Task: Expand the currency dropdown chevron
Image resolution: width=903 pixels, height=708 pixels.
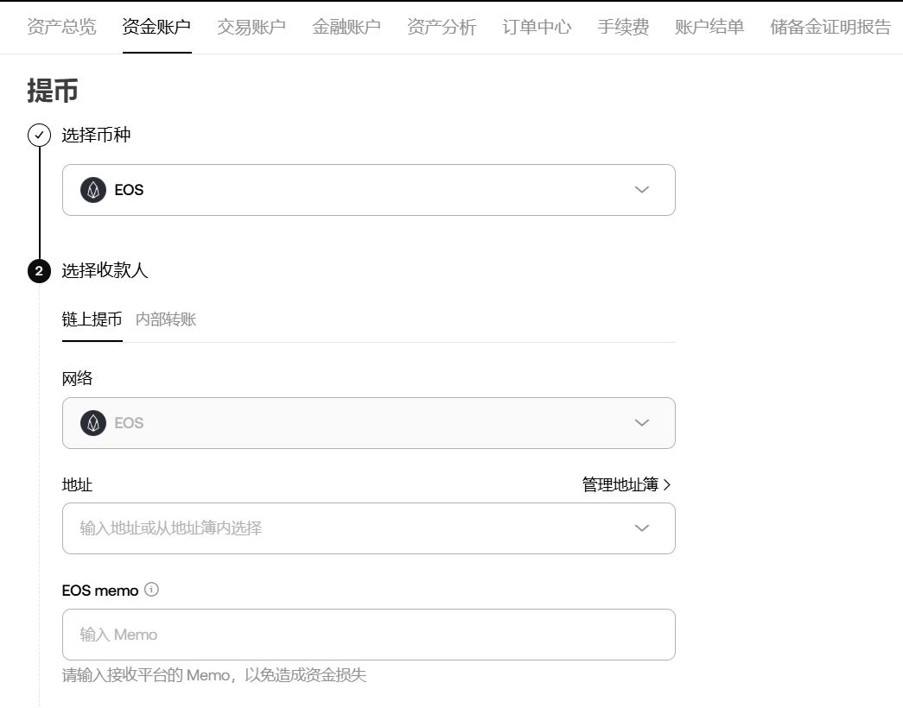Action: coord(641,190)
